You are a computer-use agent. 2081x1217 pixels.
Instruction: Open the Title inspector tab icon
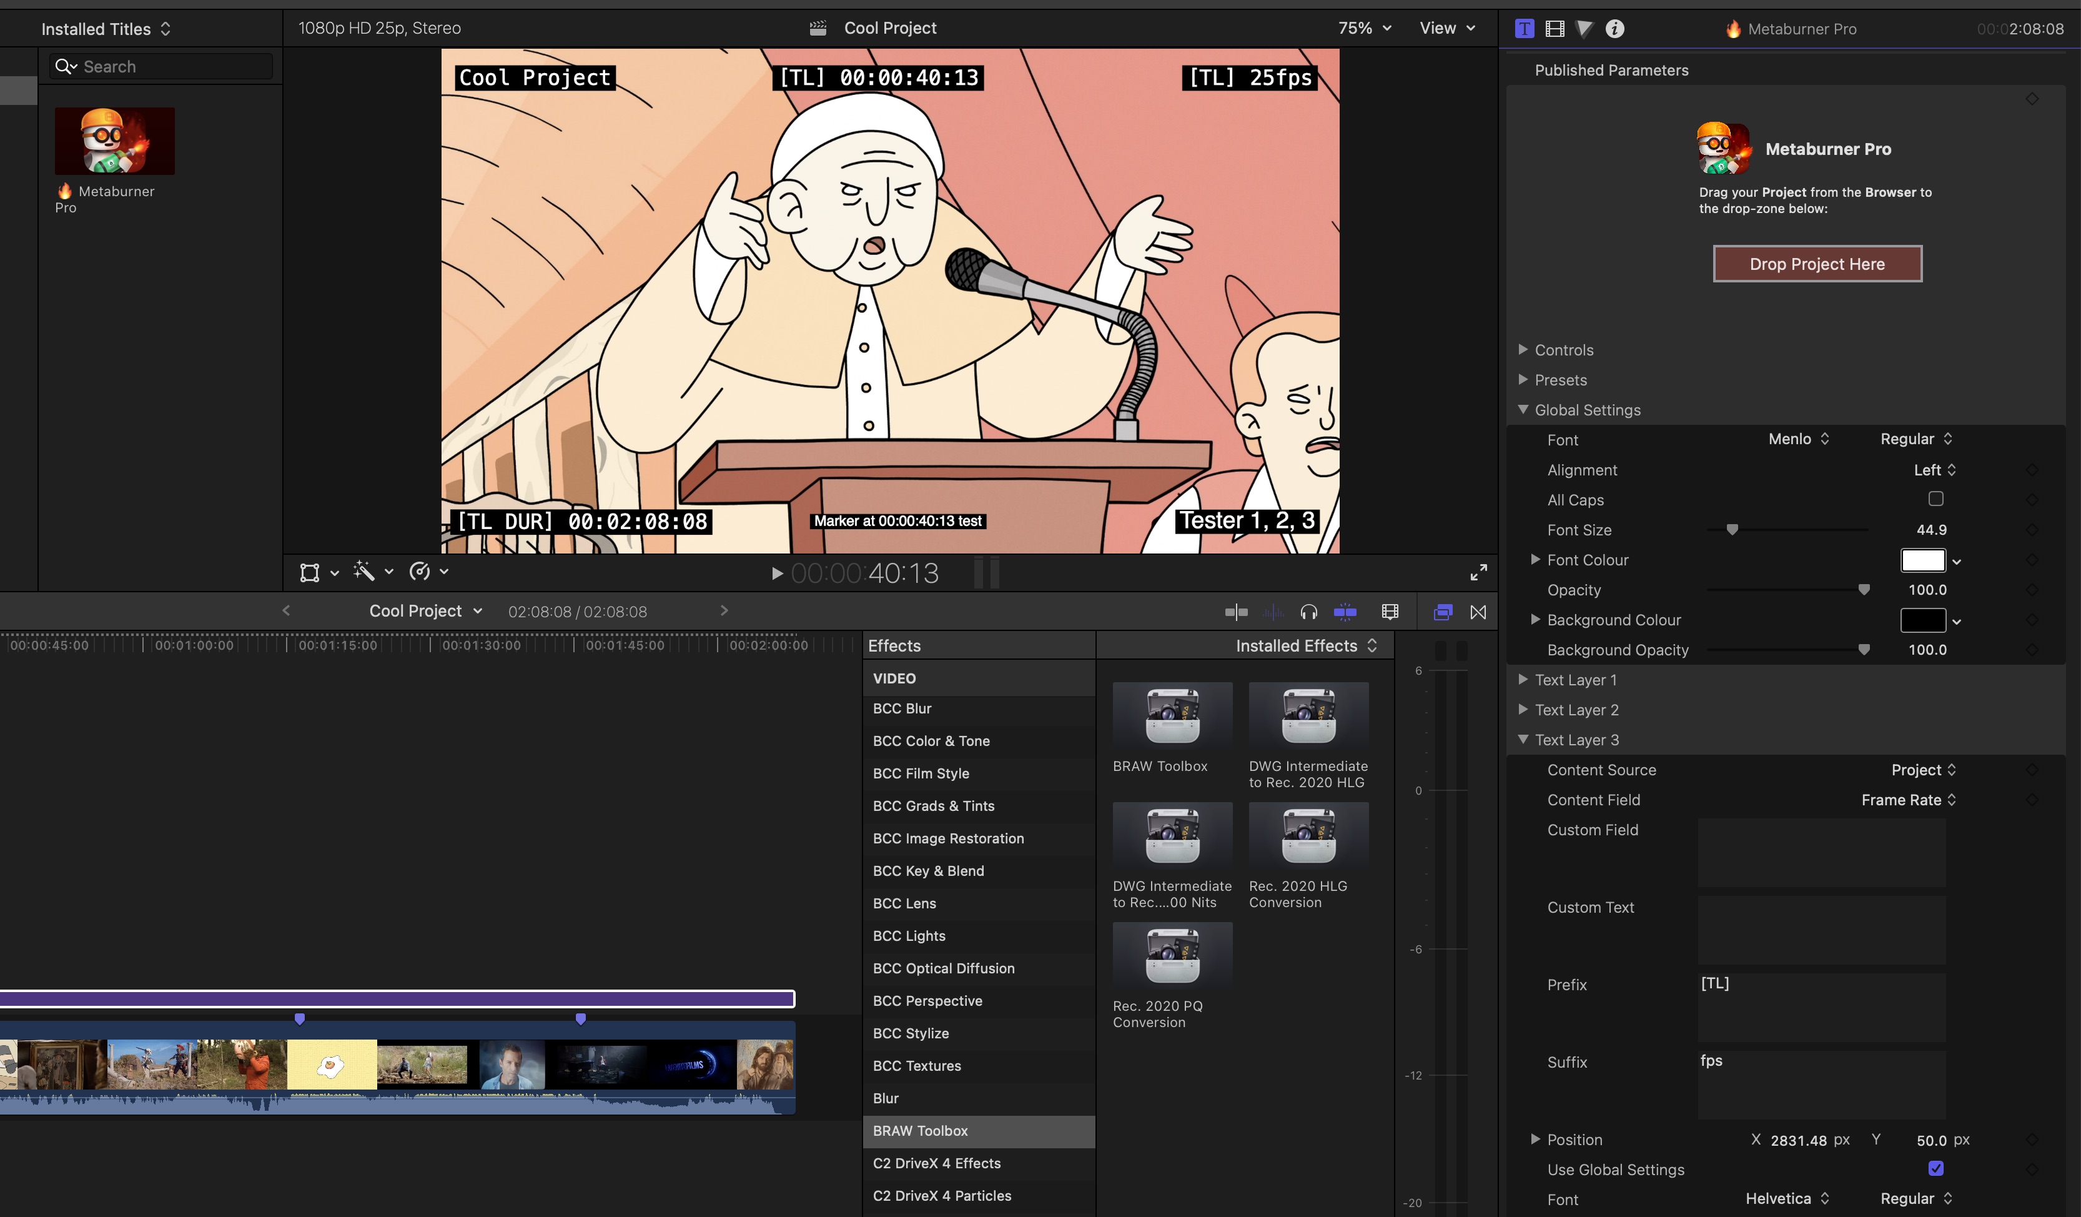click(x=1524, y=29)
